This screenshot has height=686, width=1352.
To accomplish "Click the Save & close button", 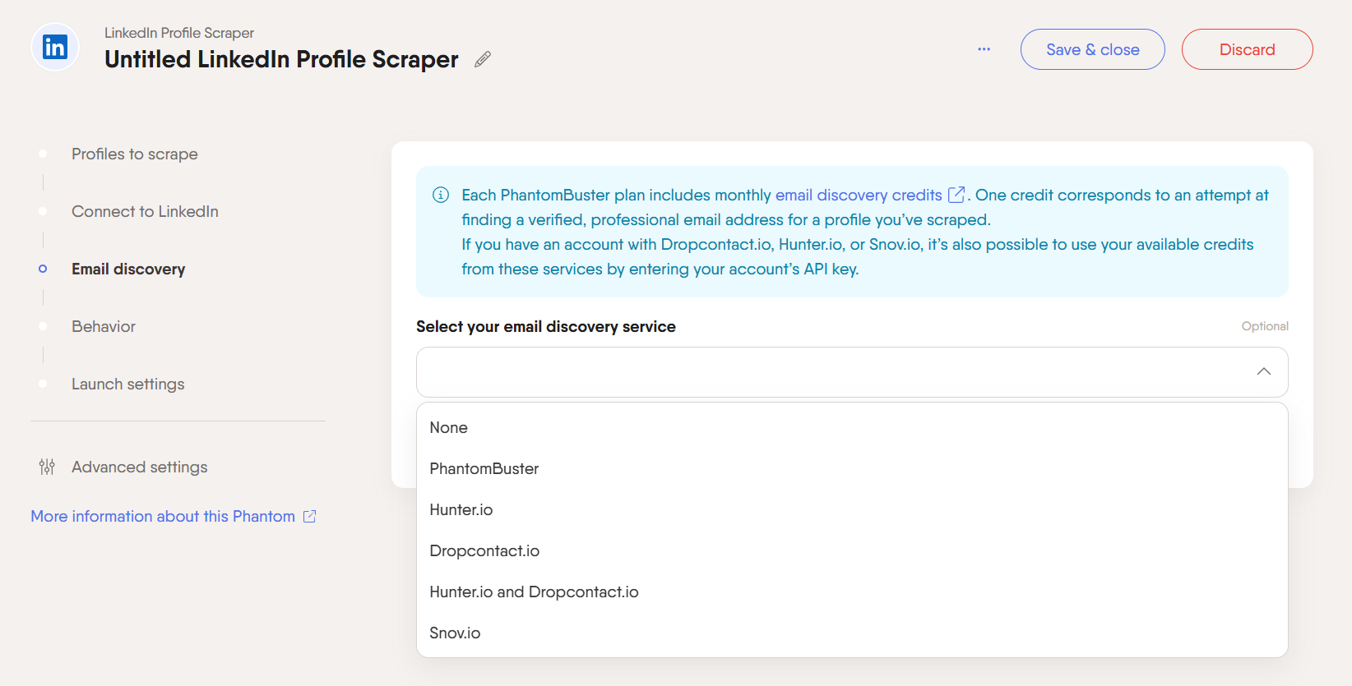I will click(x=1092, y=49).
